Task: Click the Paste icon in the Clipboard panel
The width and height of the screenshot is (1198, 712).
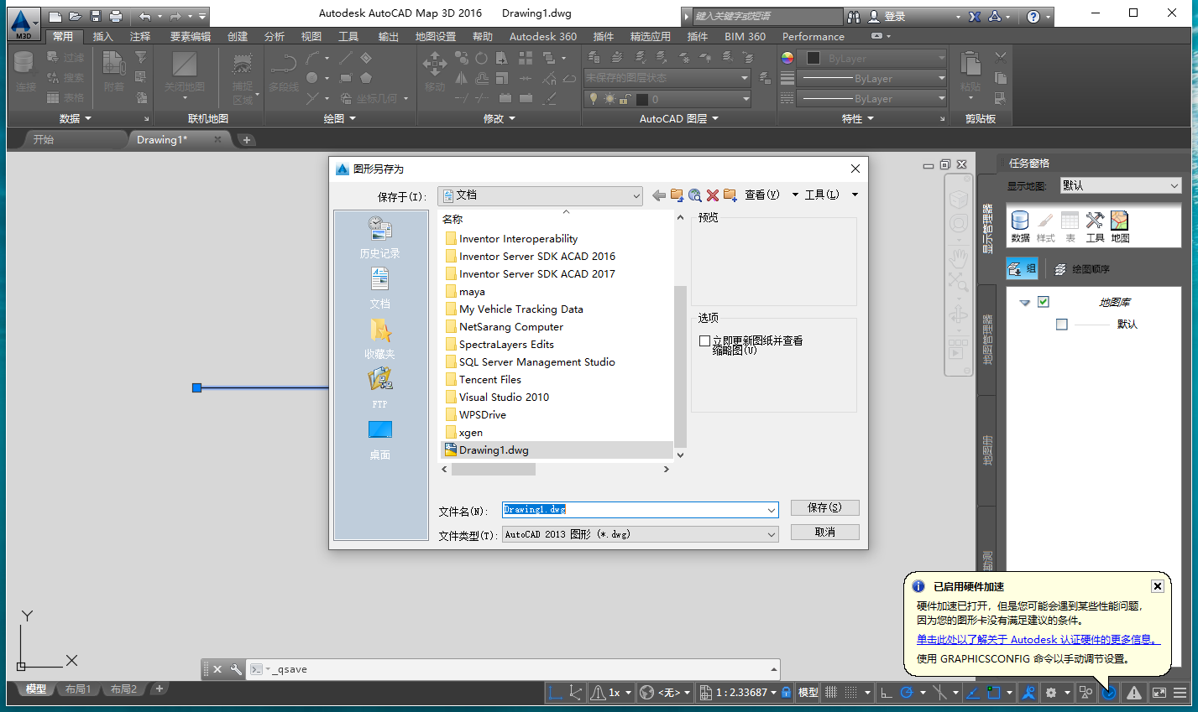Action: point(970,65)
